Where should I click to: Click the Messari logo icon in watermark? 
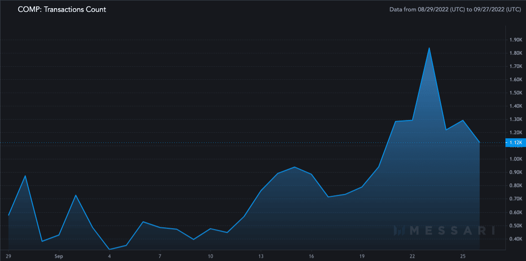[400, 231]
